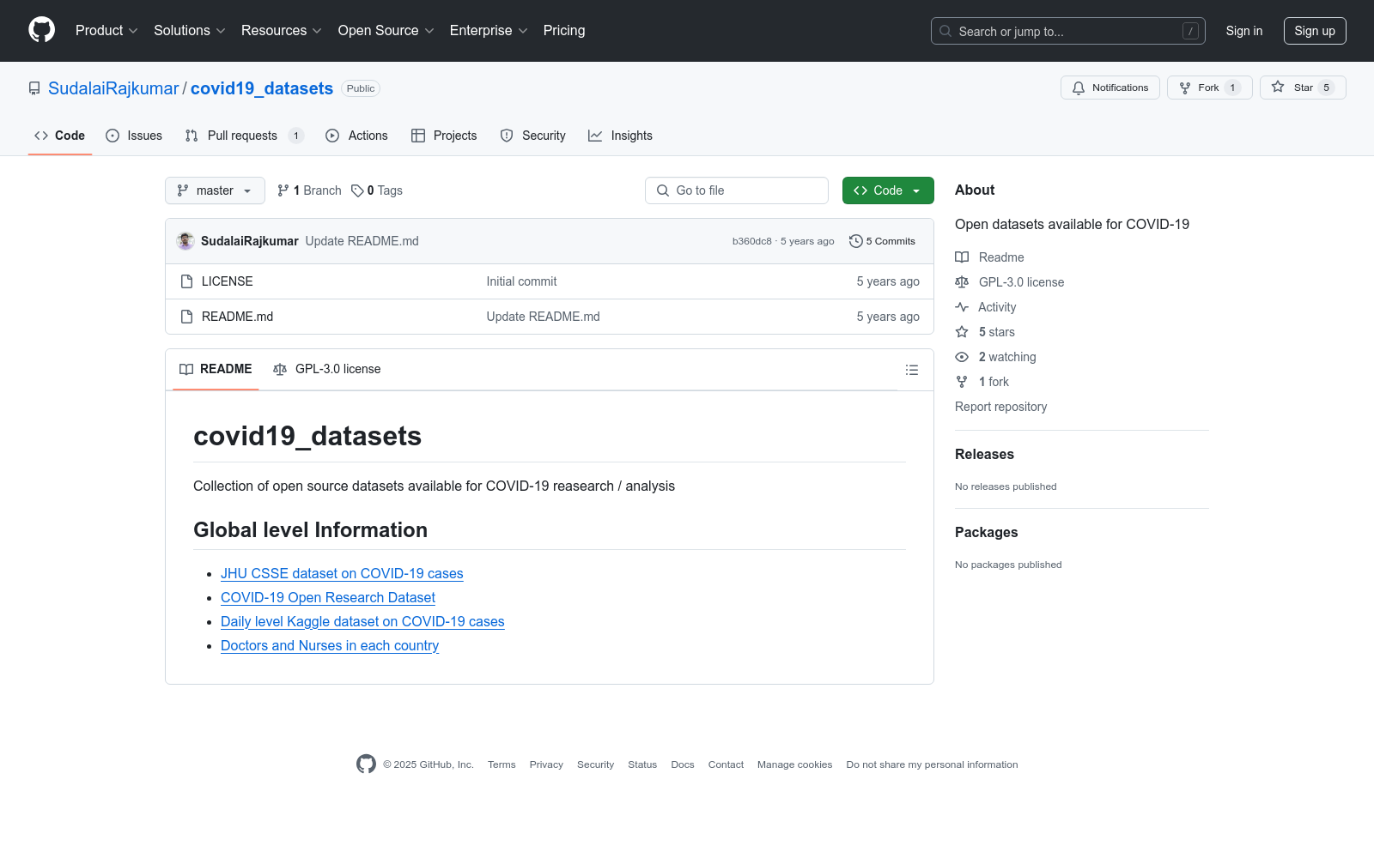Image resolution: width=1374 pixels, height=858 pixels.
Task: Open the green Code dropdown
Action: click(x=888, y=190)
